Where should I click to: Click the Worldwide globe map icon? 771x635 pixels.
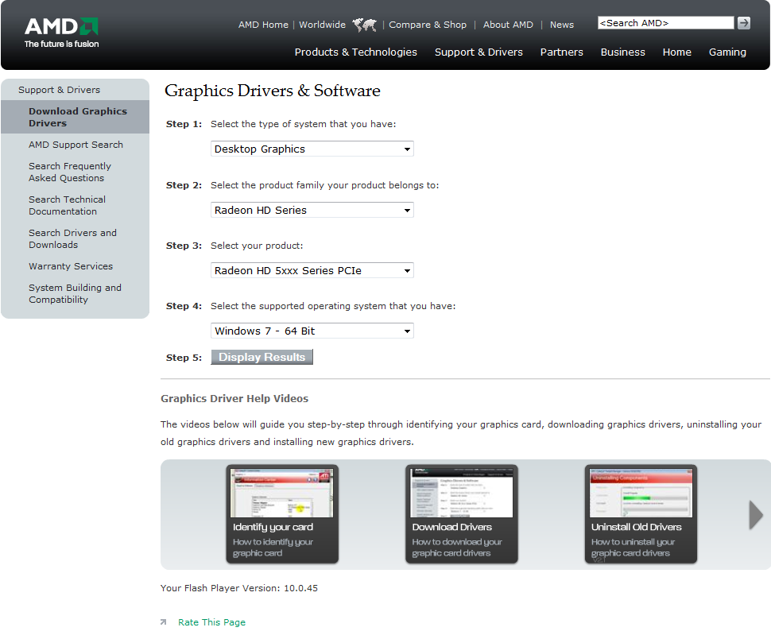click(364, 25)
